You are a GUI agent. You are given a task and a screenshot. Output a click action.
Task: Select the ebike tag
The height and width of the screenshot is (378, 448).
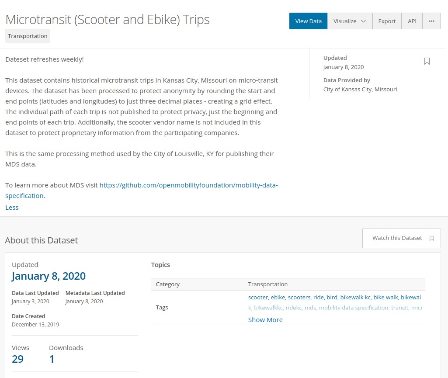click(278, 298)
